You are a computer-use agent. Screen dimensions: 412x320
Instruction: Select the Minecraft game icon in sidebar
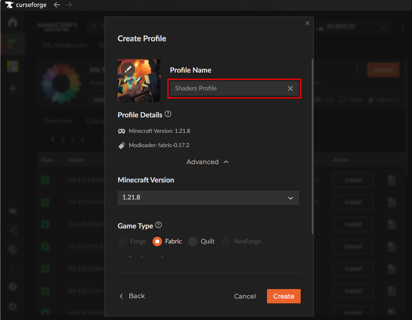click(x=13, y=44)
